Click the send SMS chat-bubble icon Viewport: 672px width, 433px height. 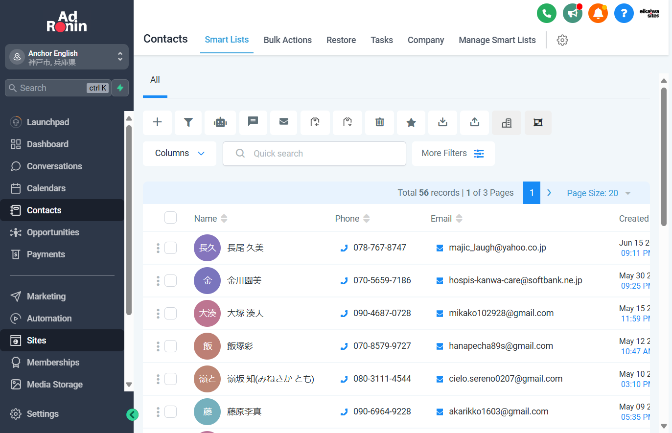point(253,122)
